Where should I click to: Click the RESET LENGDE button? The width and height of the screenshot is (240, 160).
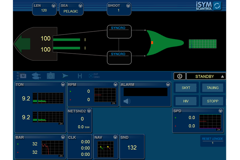[x=212, y=141]
